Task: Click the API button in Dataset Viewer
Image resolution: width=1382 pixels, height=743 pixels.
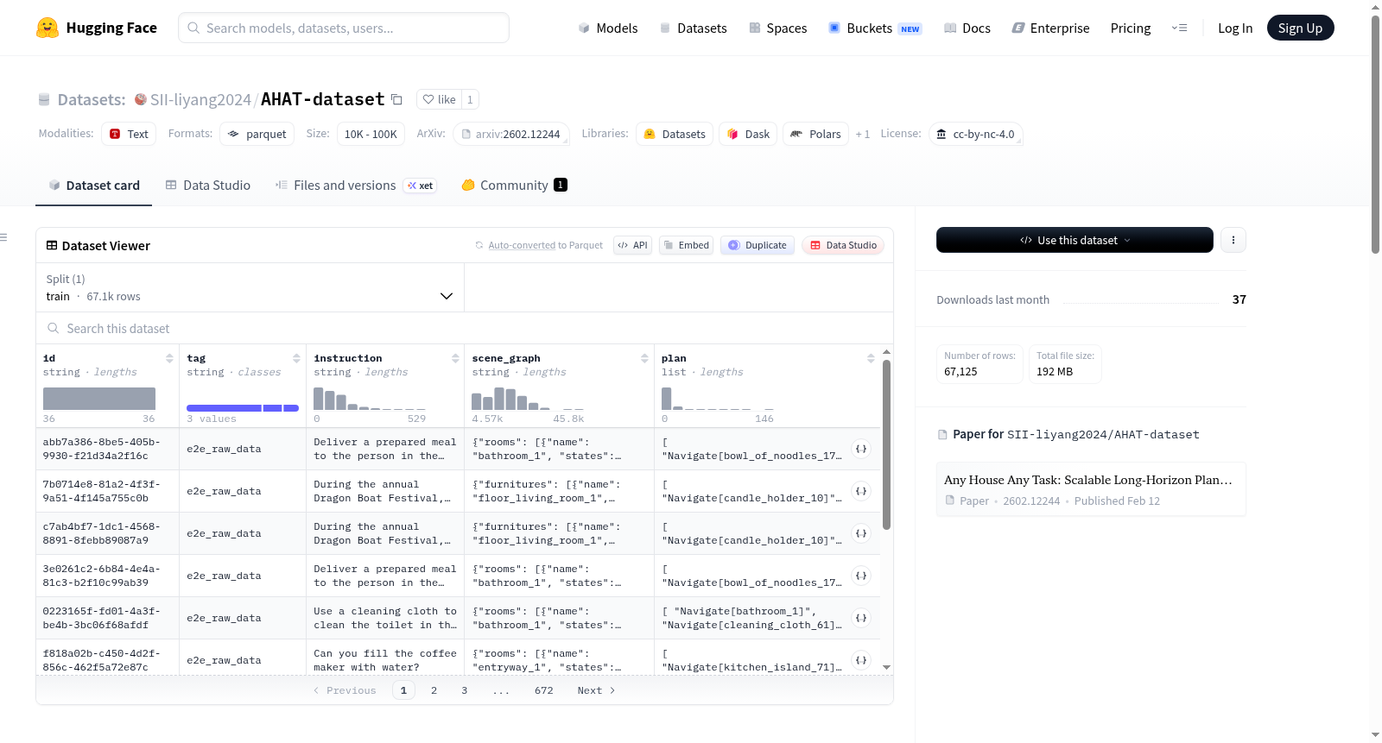Action: (632, 245)
